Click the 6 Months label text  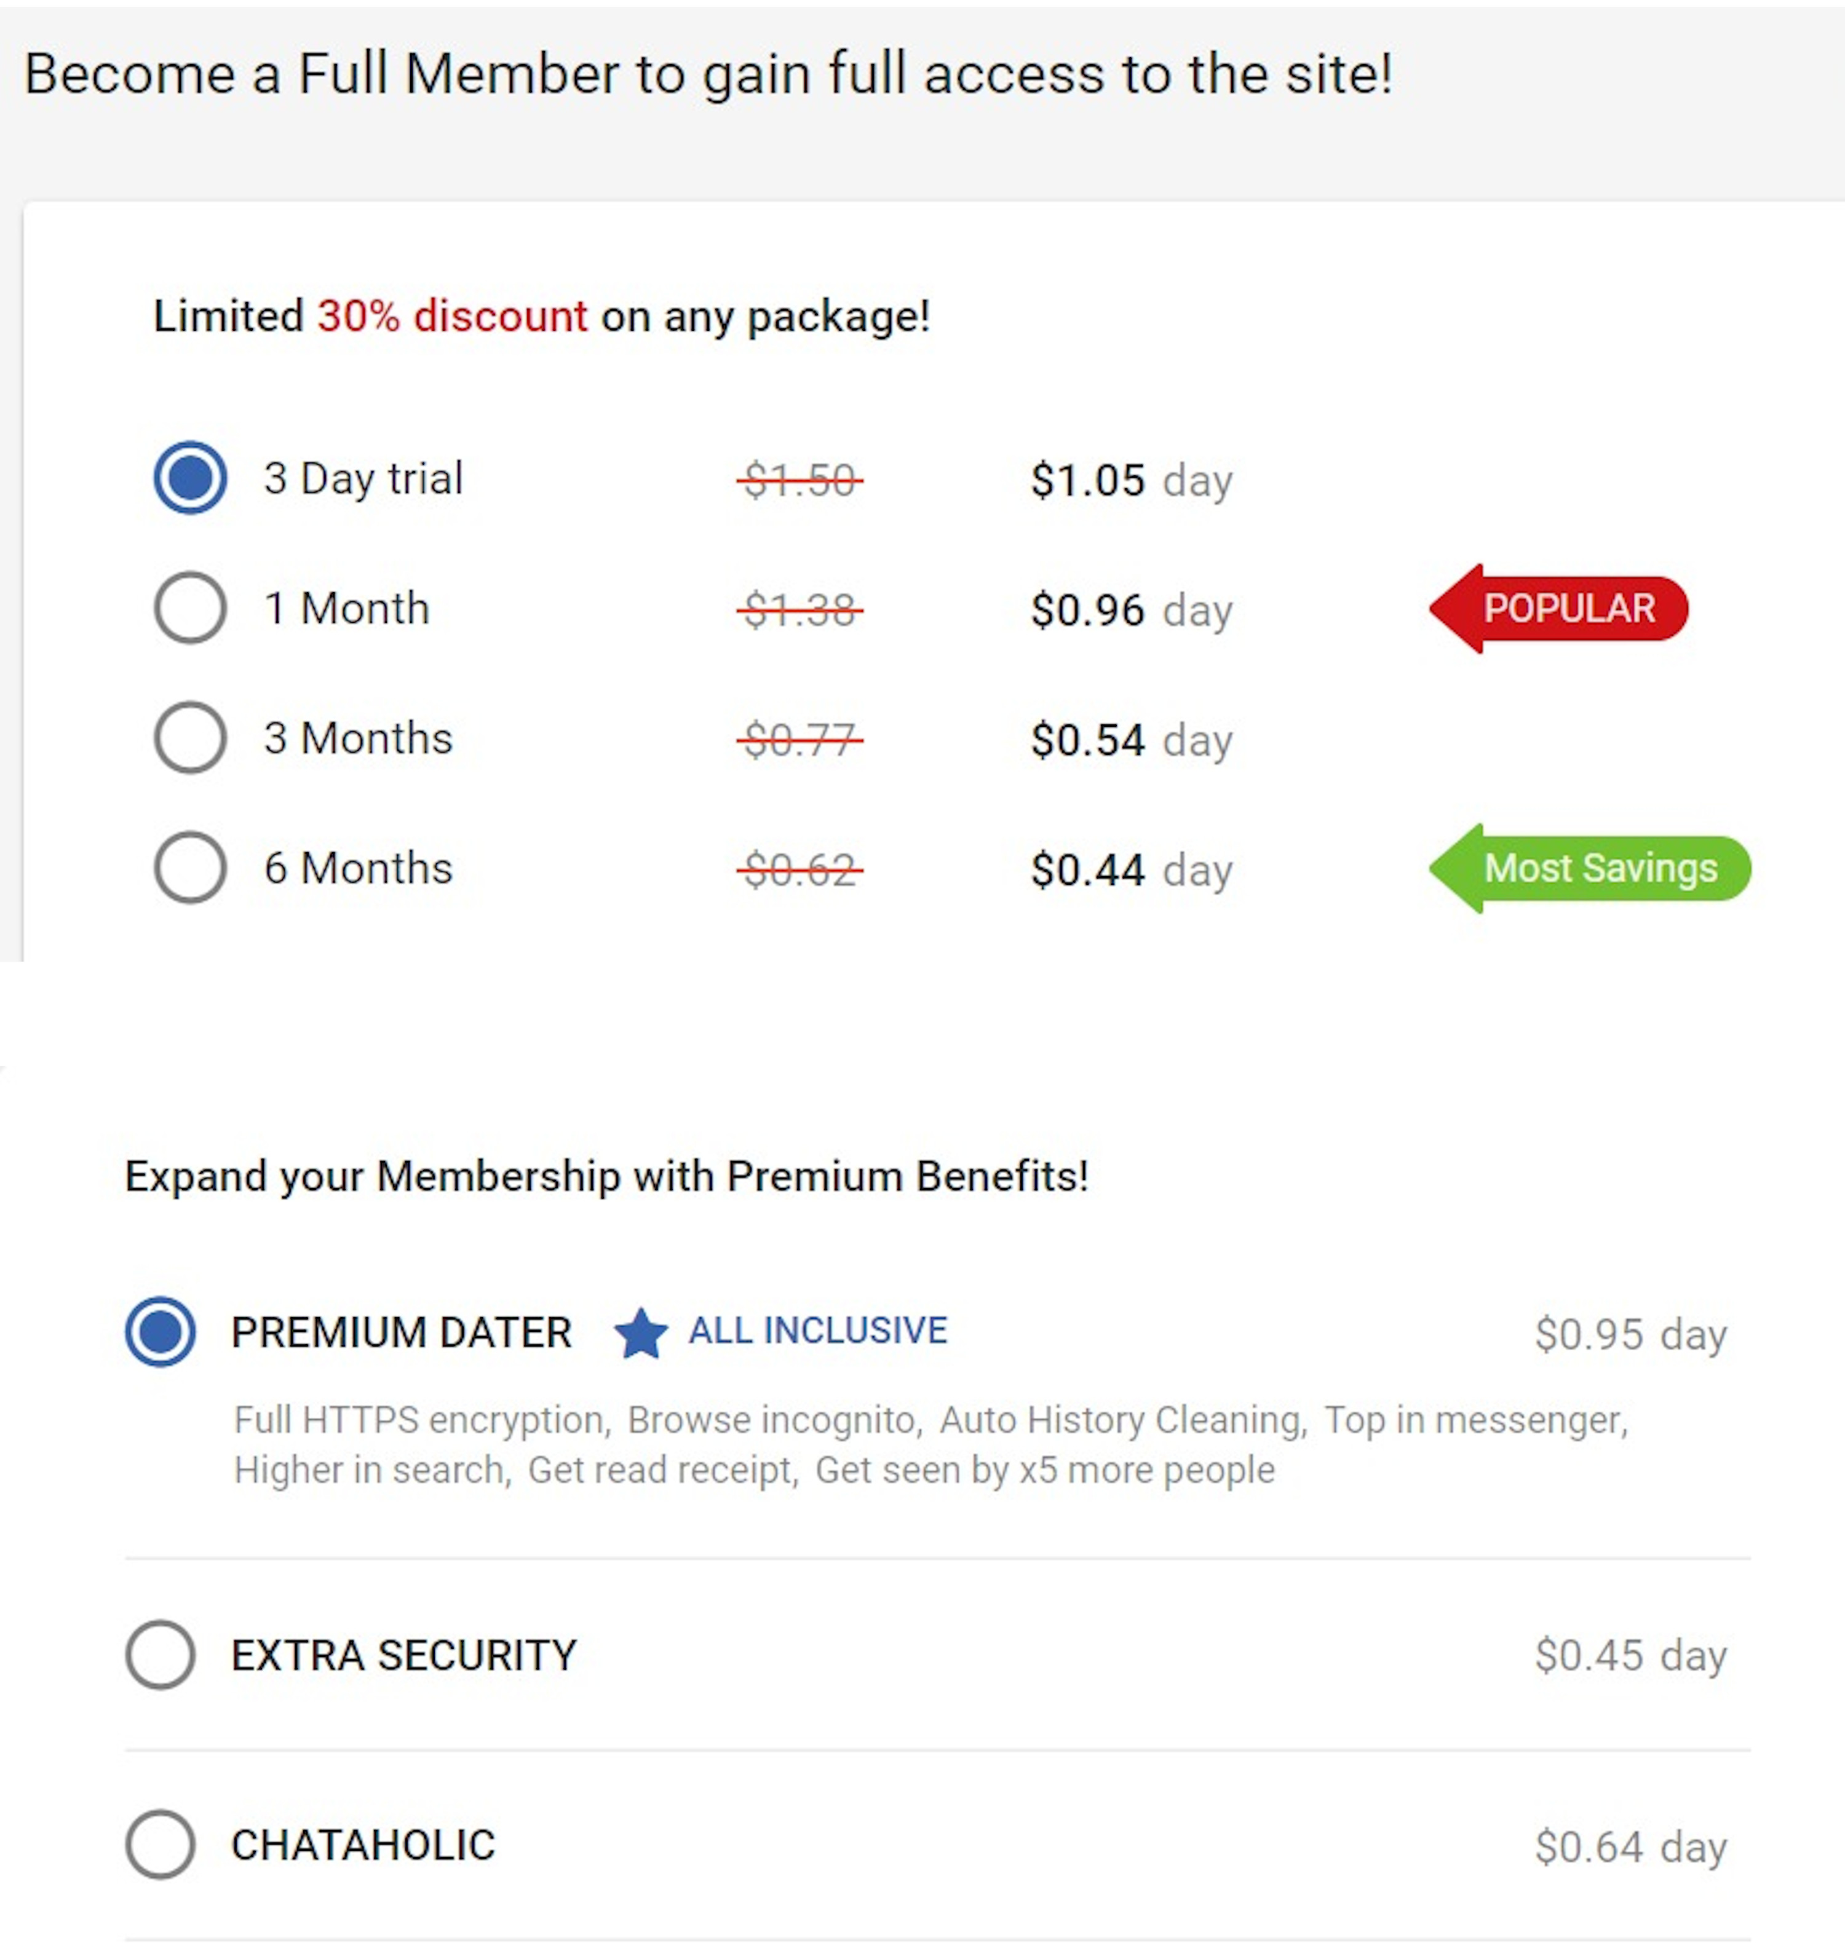(x=358, y=868)
